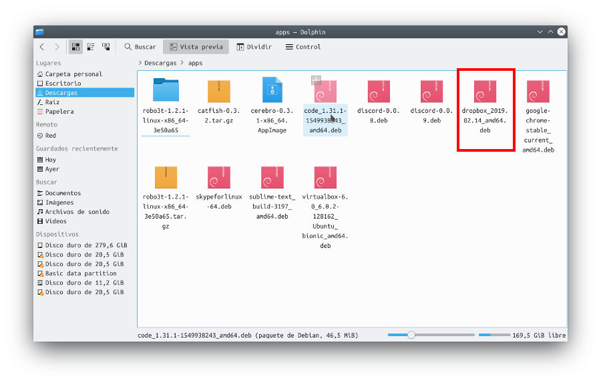Select the cerebro-0.3.1-x86_64.AppImage file icon
Image resolution: width=601 pixels, height=383 pixels.
pyautogui.click(x=272, y=90)
